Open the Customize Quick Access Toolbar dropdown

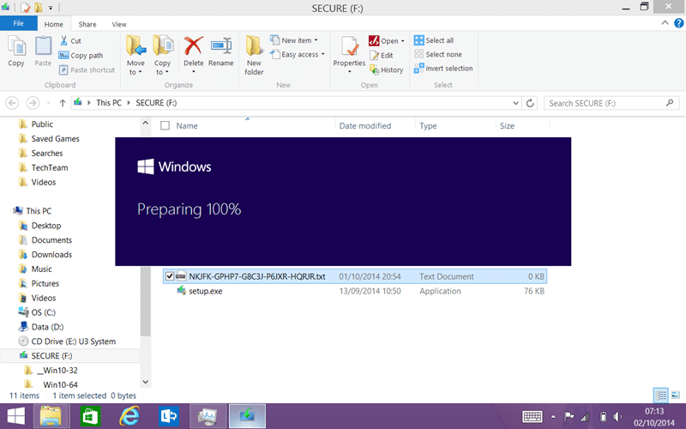pyautogui.click(x=51, y=8)
